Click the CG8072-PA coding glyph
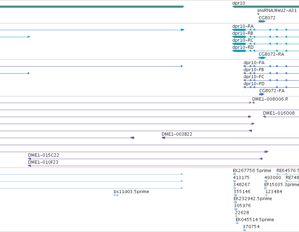The width and height of the screenshot is (299, 232). 262,94
